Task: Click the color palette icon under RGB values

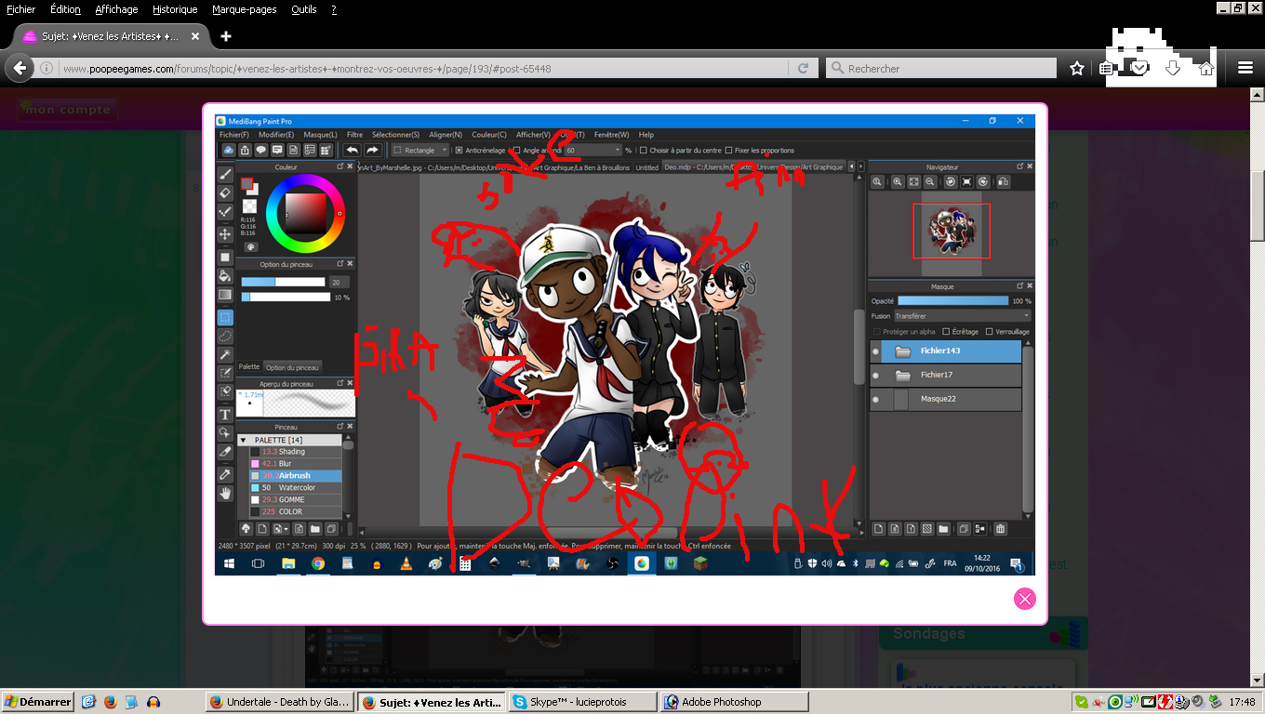Action: (x=250, y=247)
